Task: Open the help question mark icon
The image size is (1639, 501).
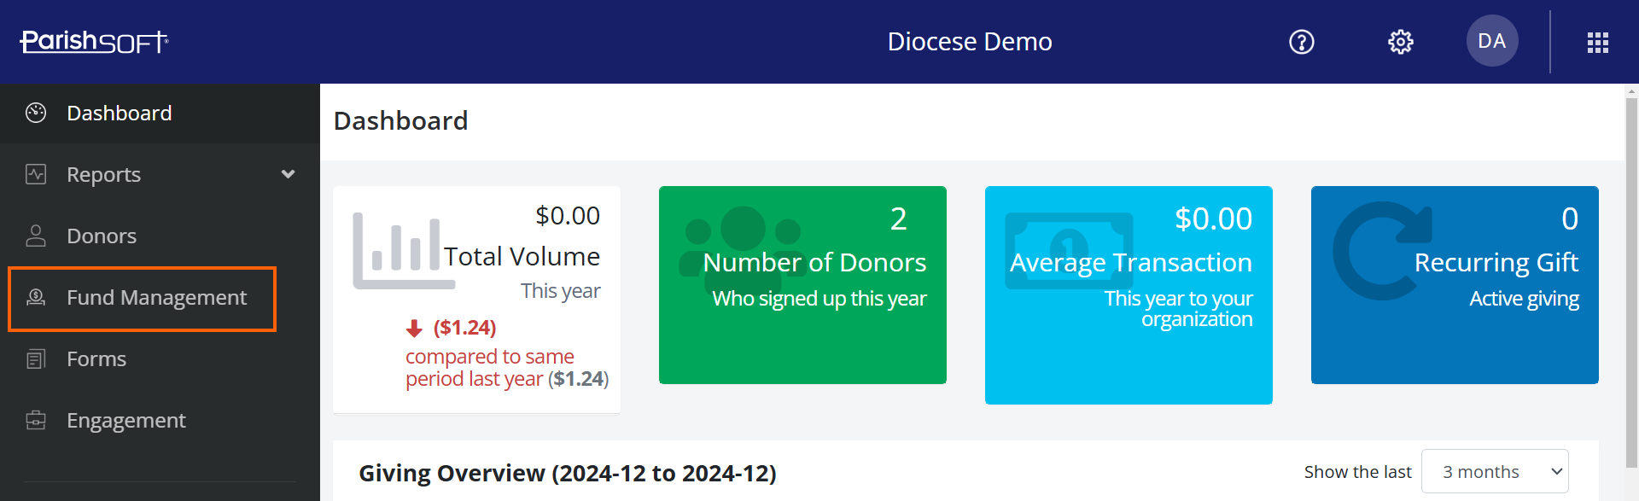Action: 1301,42
